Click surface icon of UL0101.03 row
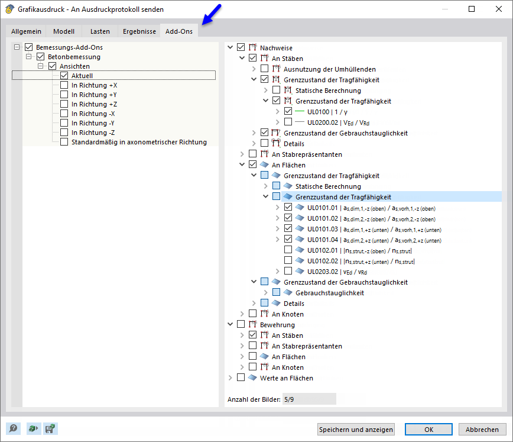The width and height of the screenshot is (513, 442). pos(300,228)
